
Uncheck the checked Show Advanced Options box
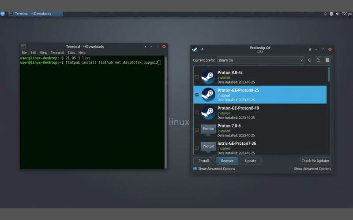pyautogui.click(x=195, y=169)
